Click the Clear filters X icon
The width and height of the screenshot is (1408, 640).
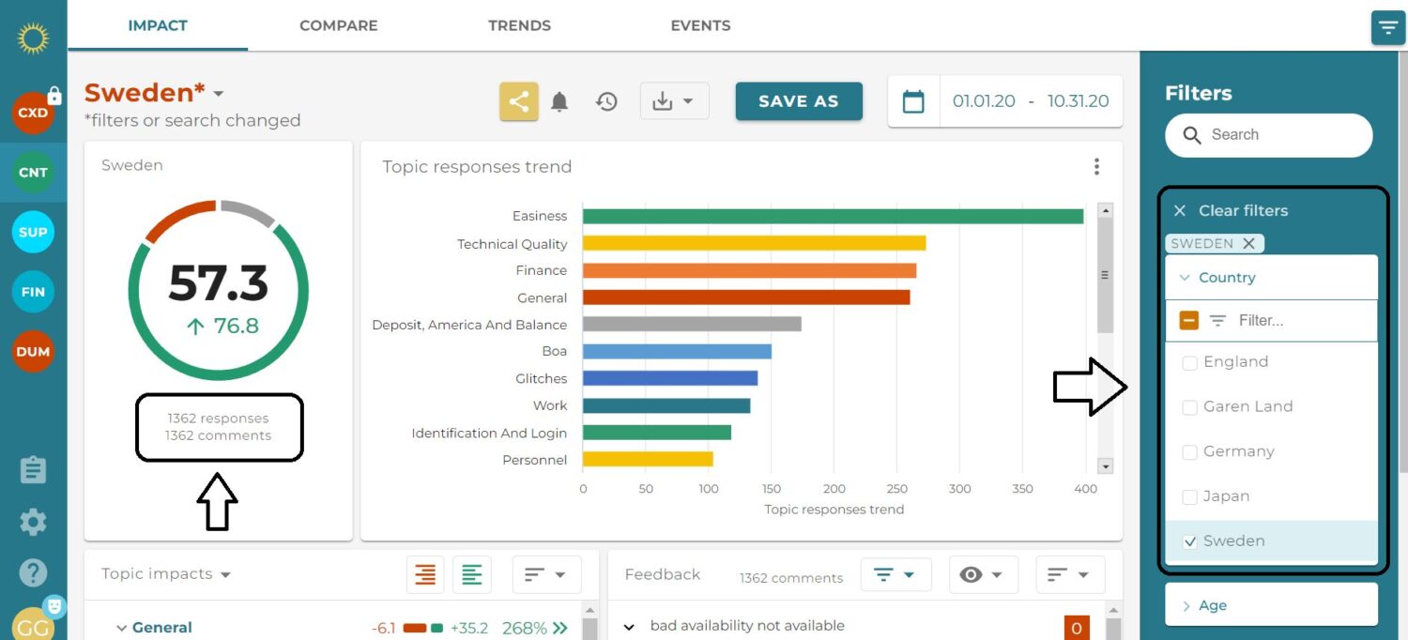pos(1180,211)
